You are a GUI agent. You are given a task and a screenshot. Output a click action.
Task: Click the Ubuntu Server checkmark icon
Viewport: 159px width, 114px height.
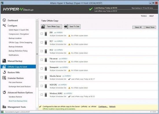tap(69, 79)
